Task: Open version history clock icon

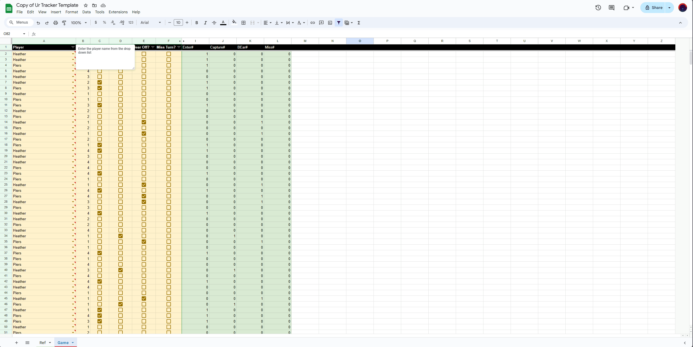Action: point(598,8)
